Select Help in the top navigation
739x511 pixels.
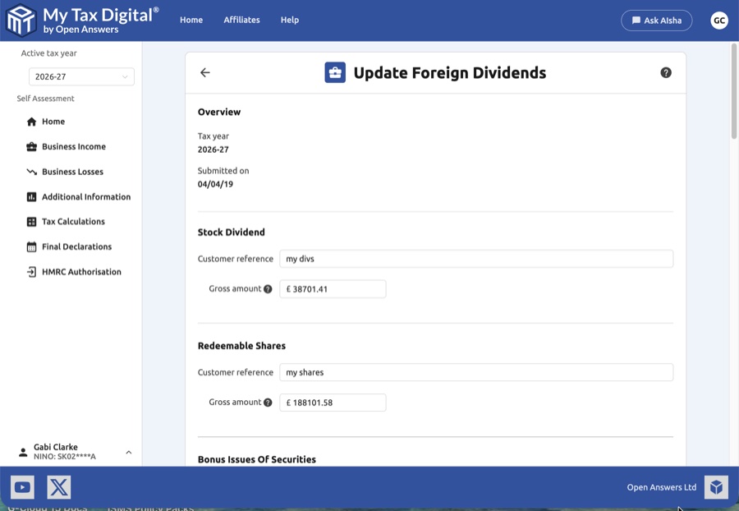pyautogui.click(x=289, y=20)
